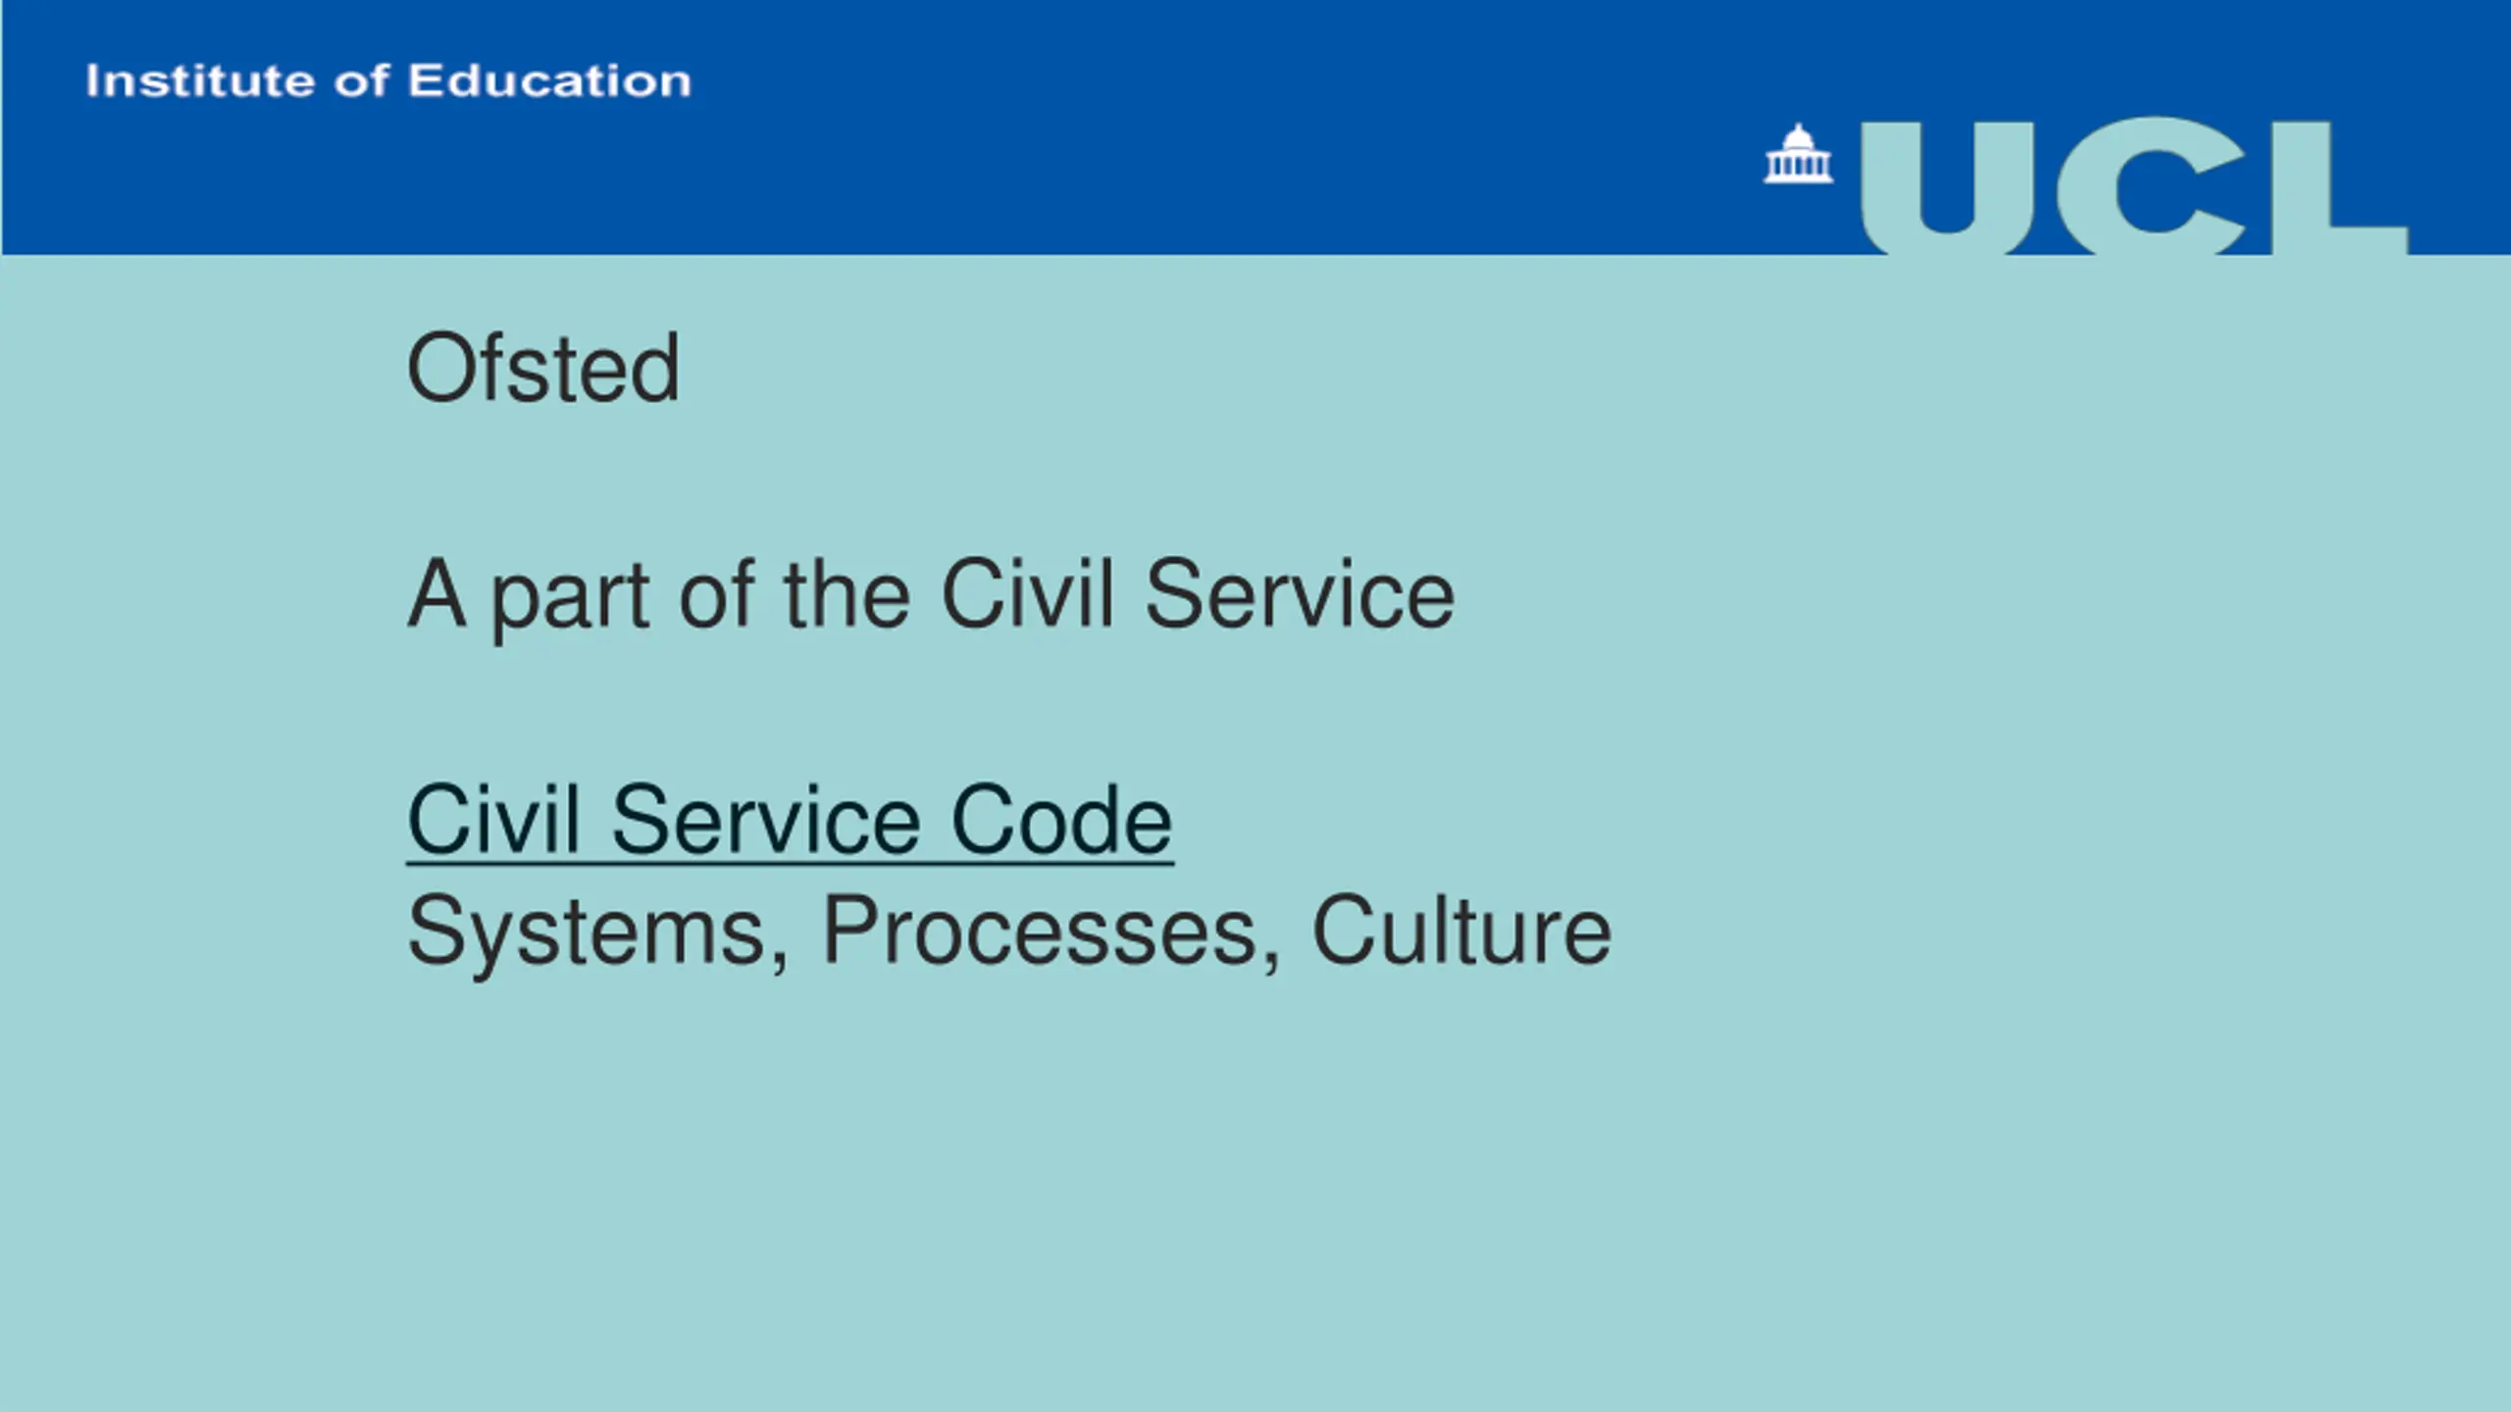Select the letter U in UCL logo
Viewport: 2511px width, 1412px height.
1949,188
